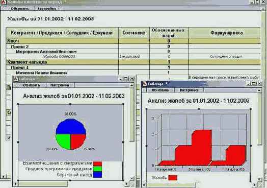The image size is (267, 188).
Task: Click the scroll-down arrow in pie chart window
Action: pos(131,179)
